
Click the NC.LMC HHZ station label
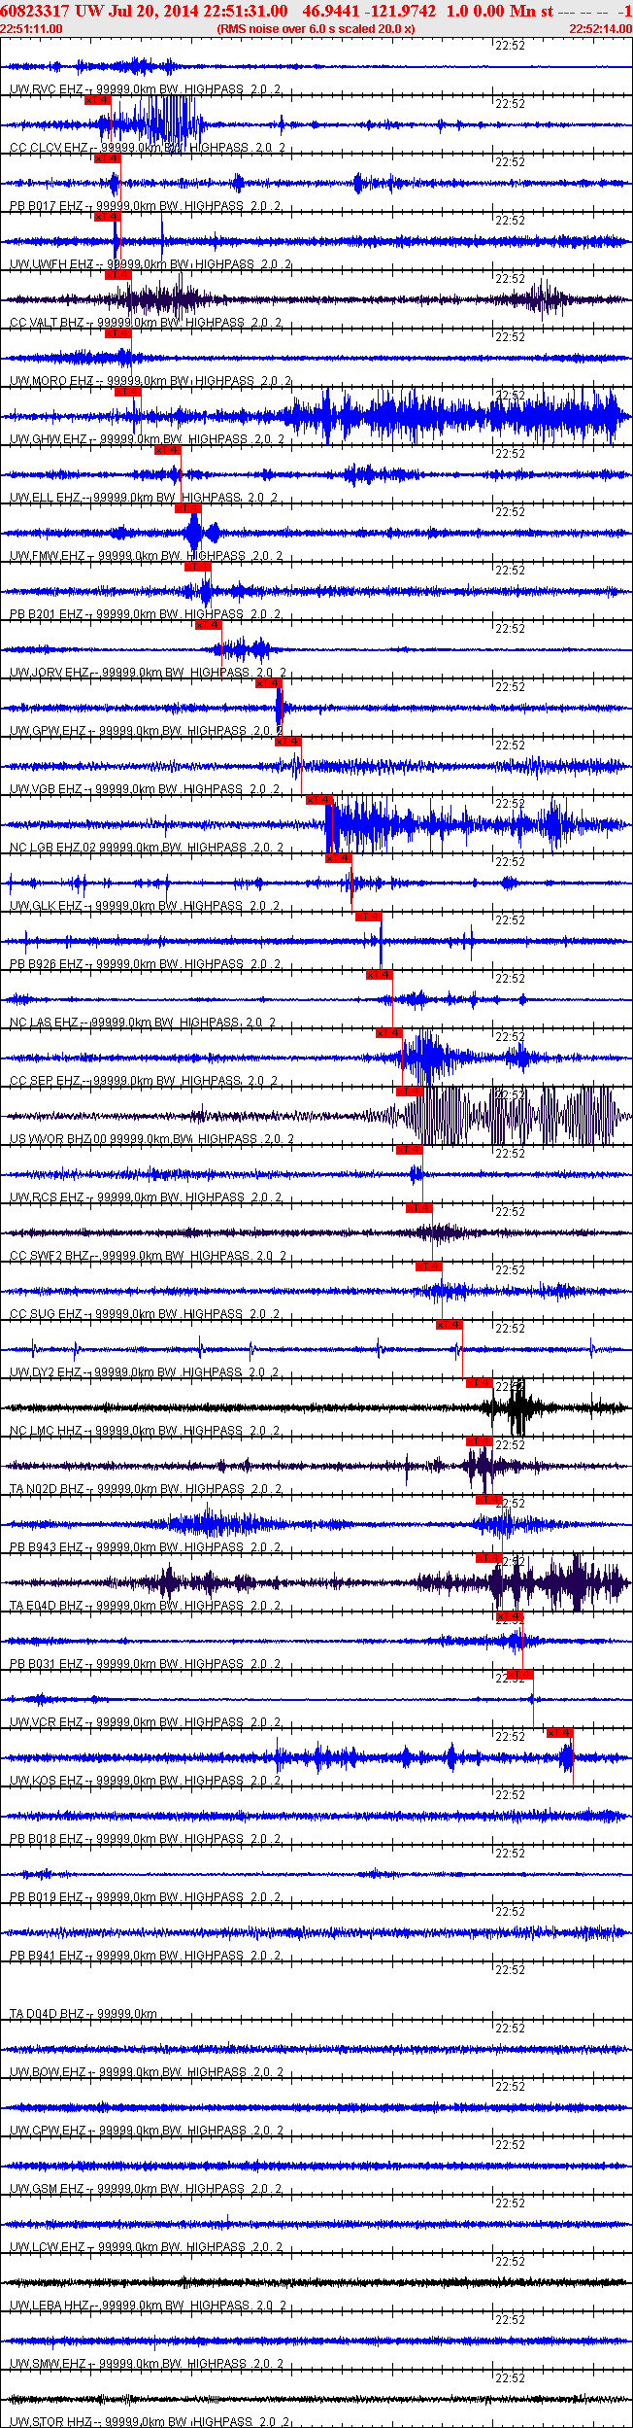(47, 1431)
